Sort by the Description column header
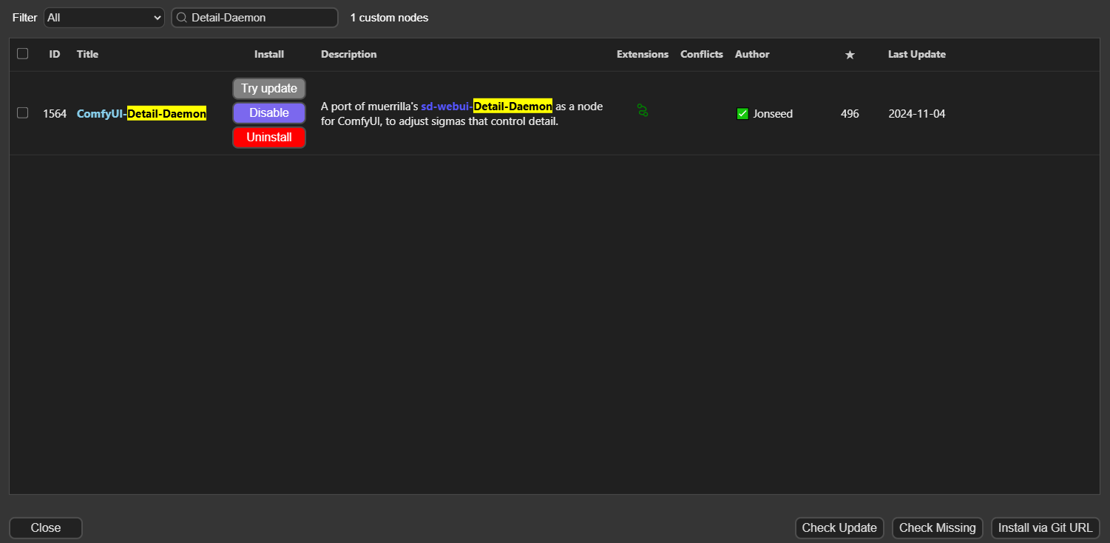Image resolution: width=1110 pixels, height=543 pixels. (349, 54)
